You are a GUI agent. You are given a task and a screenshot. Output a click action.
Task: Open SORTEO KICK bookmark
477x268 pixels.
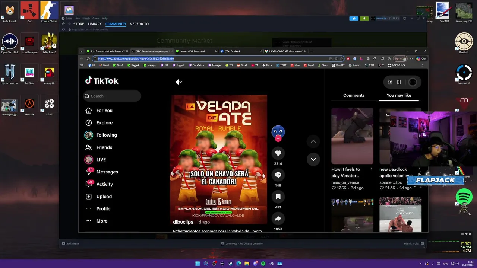pos(396,65)
